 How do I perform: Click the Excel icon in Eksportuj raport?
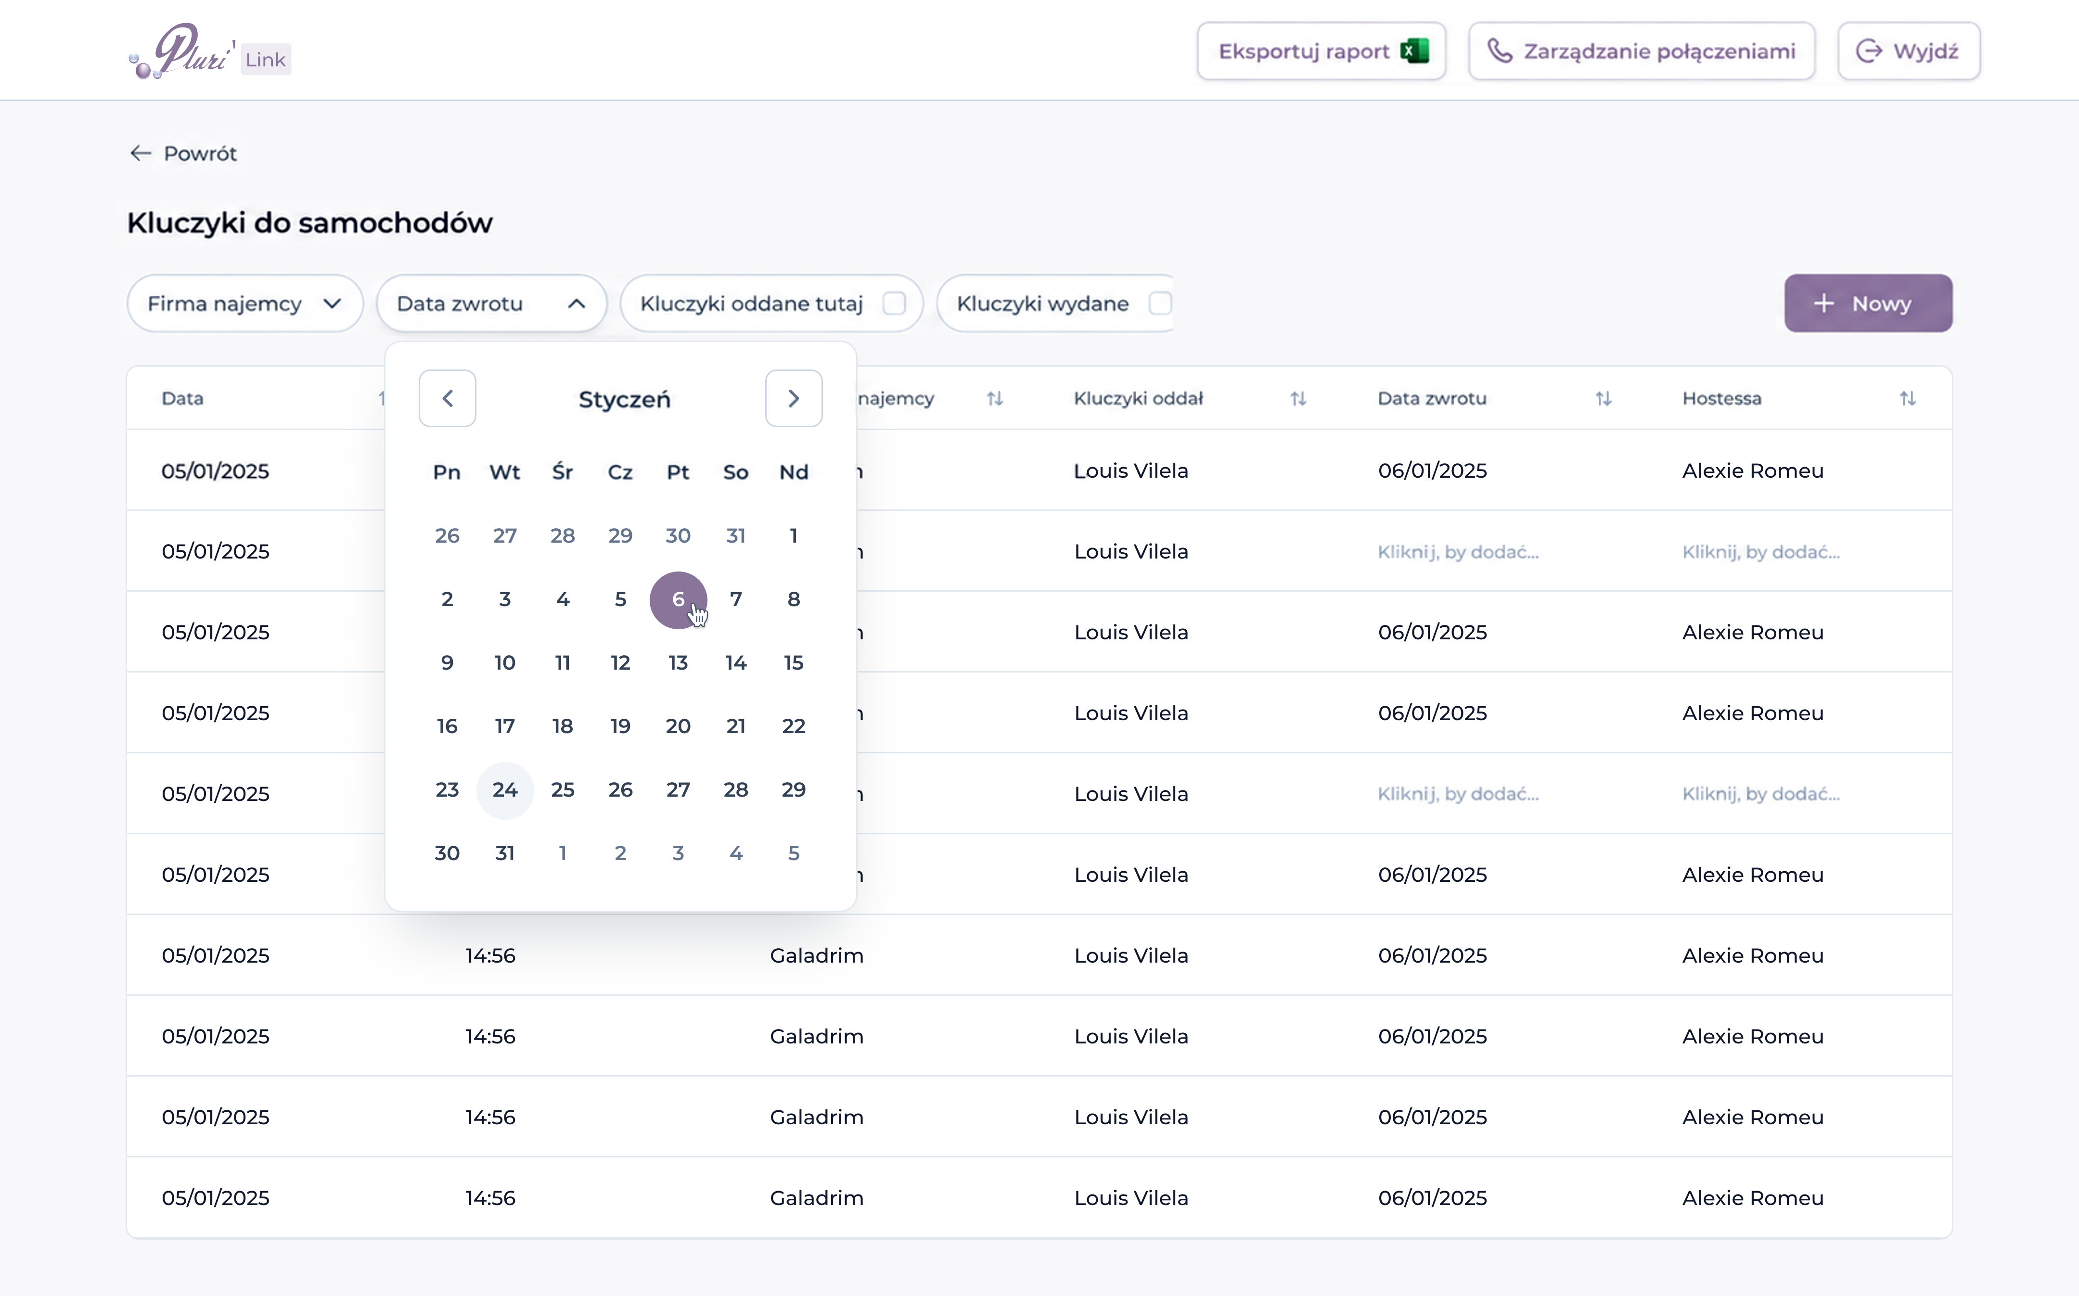pyautogui.click(x=1414, y=51)
